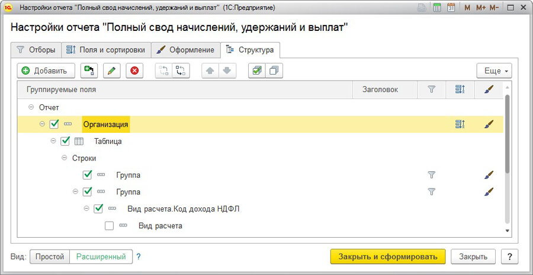Viewport: 533px width, 275px height.
Task: Open calculator icon in title bar
Action: [438, 7]
